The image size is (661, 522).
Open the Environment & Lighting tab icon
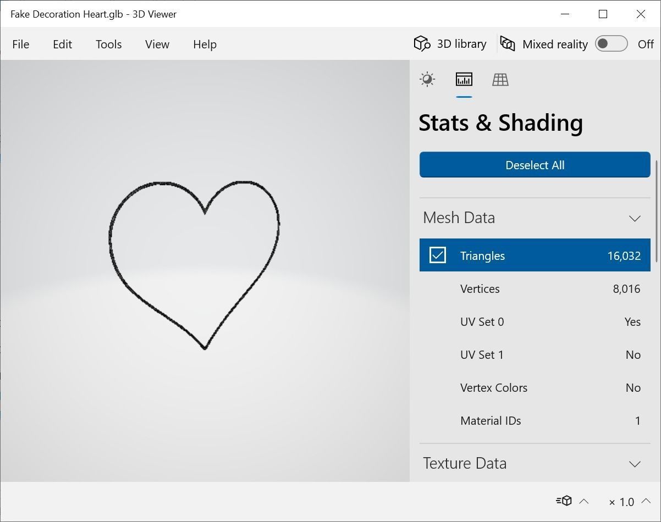(427, 80)
